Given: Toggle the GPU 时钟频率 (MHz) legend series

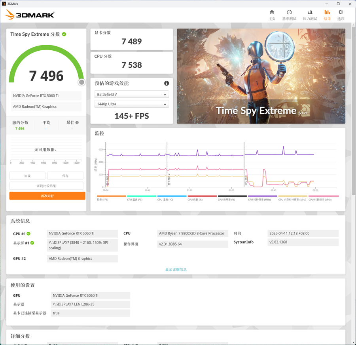Looking at the screenshot, I should (x=324, y=198).
